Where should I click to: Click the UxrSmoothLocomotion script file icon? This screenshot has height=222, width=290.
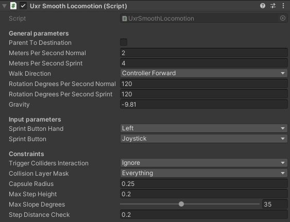pos(125,19)
